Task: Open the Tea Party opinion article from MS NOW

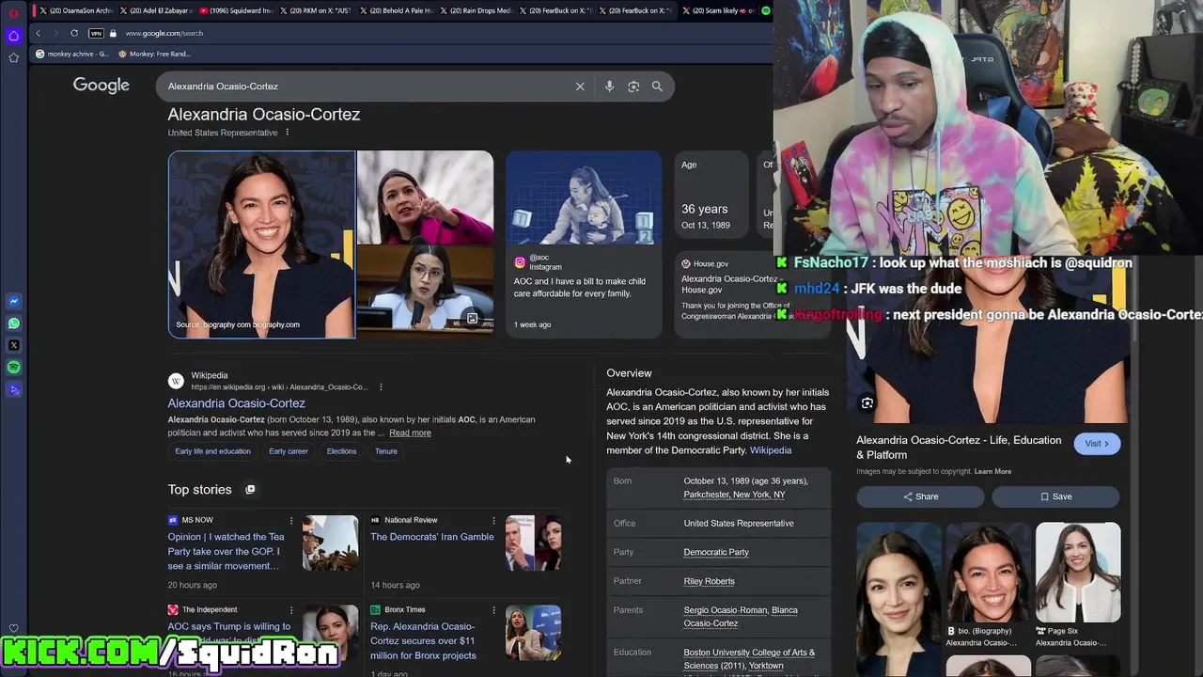Action: pyautogui.click(x=227, y=551)
